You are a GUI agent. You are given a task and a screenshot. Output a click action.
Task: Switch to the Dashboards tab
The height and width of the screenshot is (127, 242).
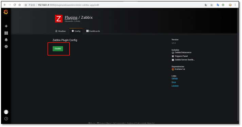coord(93,31)
